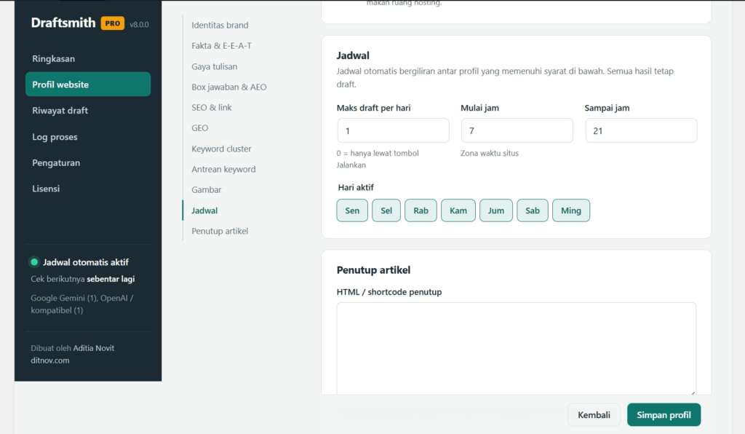Screen dimensions: 745x434
Task: Jump to Gaya tulisan section
Action: [215, 66]
